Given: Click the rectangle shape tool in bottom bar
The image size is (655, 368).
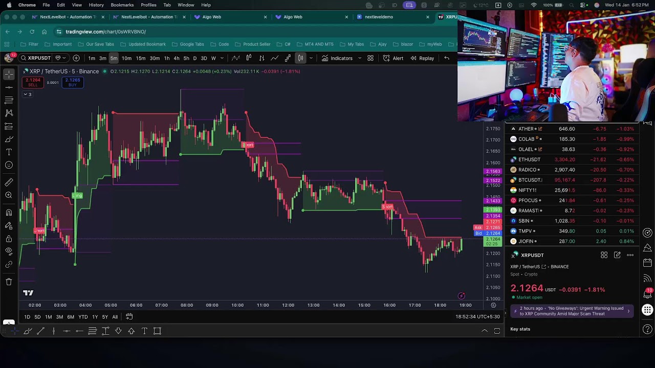Looking at the screenshot, I should point(157,331).
